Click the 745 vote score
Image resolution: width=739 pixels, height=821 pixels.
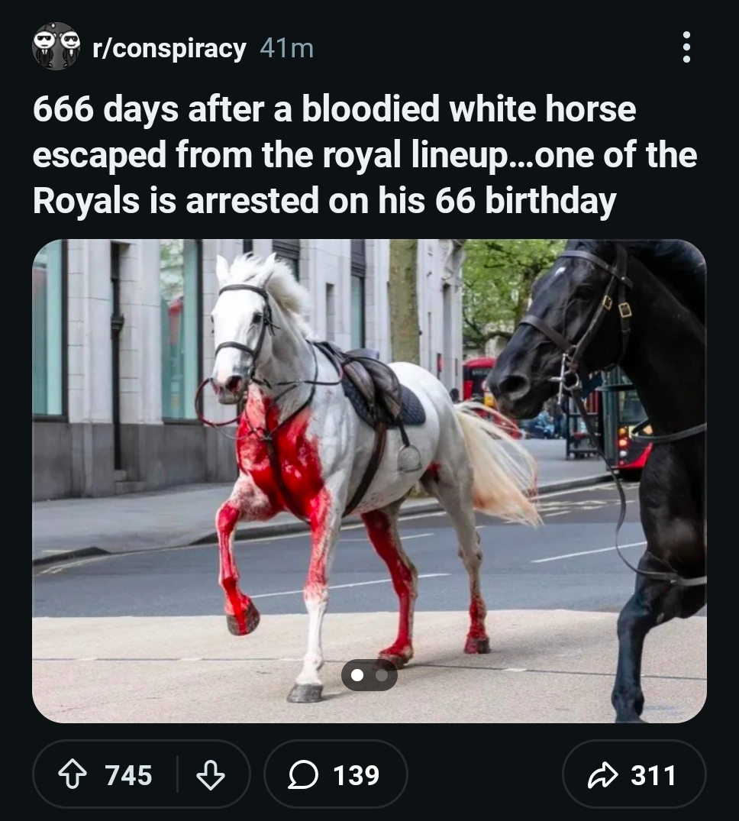[x=128, y=775]
